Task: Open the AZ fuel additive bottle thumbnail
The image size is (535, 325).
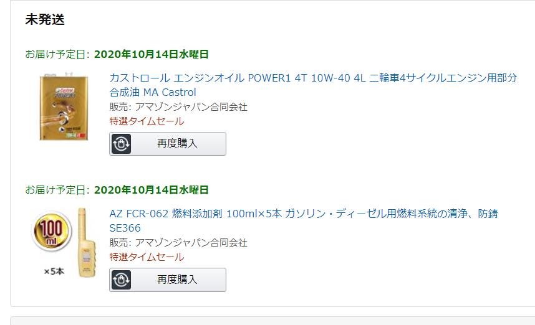Action: coord(64,243)
